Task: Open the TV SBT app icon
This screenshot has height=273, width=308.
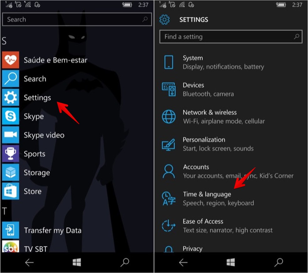Action: pyautogui.click(x=11, y=246)
